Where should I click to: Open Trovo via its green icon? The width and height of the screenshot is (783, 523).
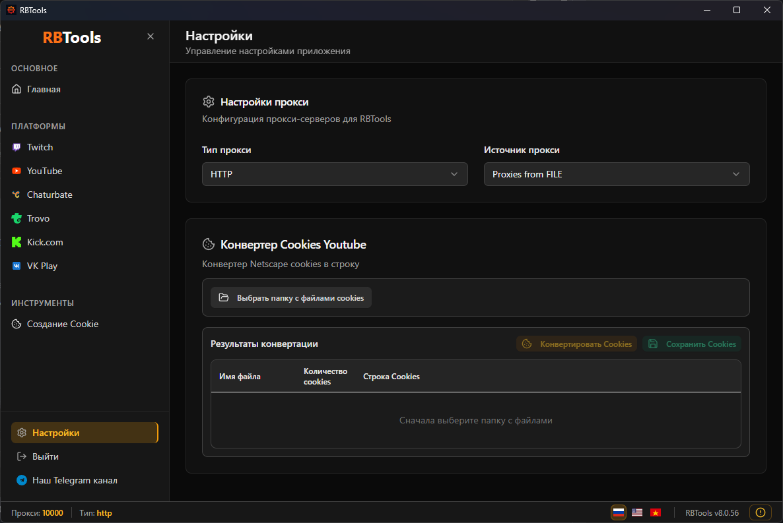(17, 218)
